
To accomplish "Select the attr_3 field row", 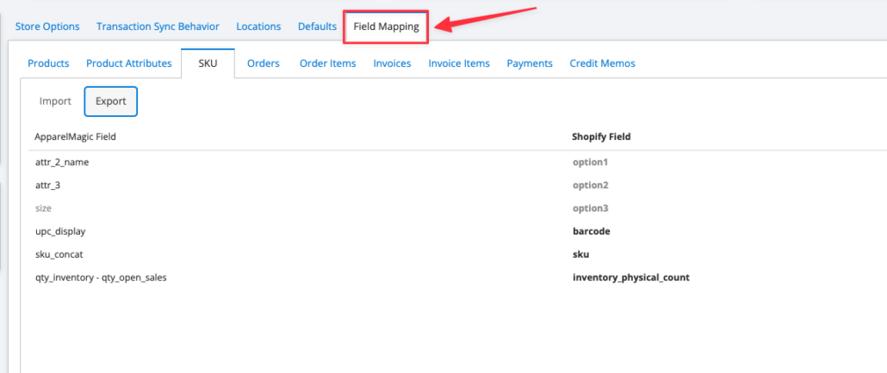I will pyautogui.click(x=48, y=185).
